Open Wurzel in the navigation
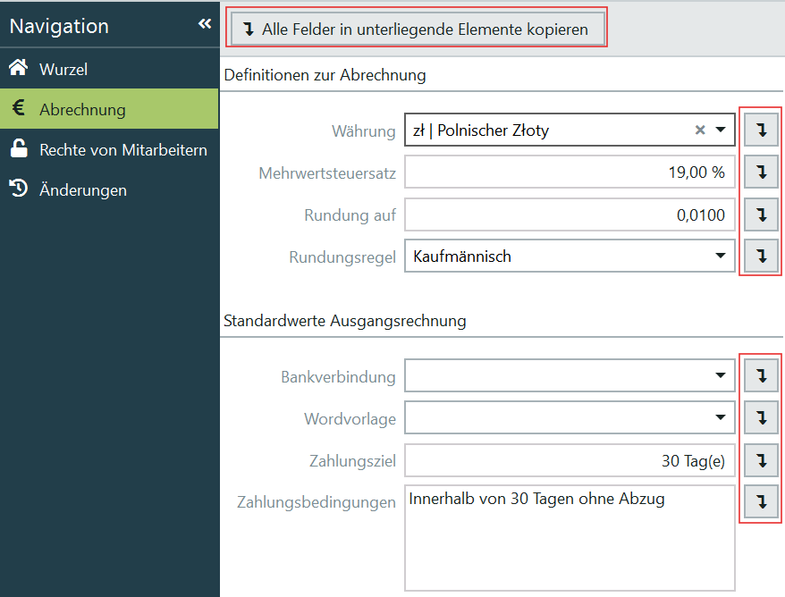The width and height of the screenshot is (785, 597). pyautogui.click(x=63, y=69)
